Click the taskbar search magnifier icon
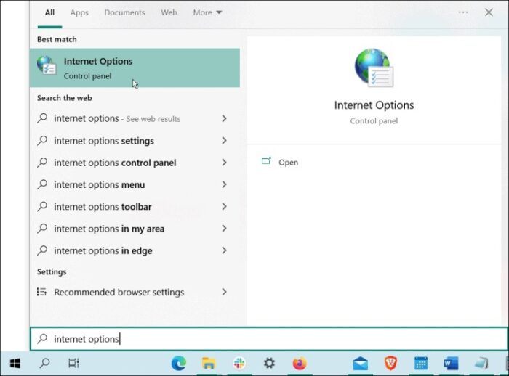The image size is (509, 376). [x=44, y=363]
